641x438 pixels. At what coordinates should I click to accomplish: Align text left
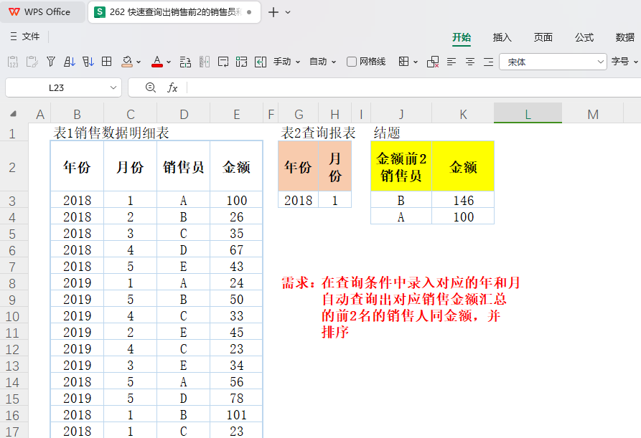(451, 62)
